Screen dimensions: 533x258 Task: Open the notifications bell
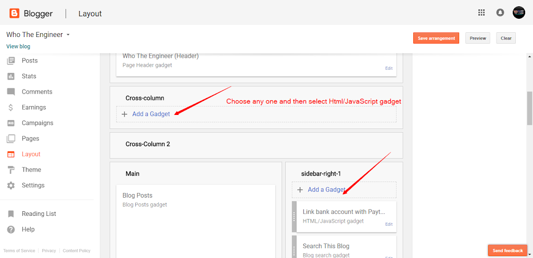(x=500, y=13)
